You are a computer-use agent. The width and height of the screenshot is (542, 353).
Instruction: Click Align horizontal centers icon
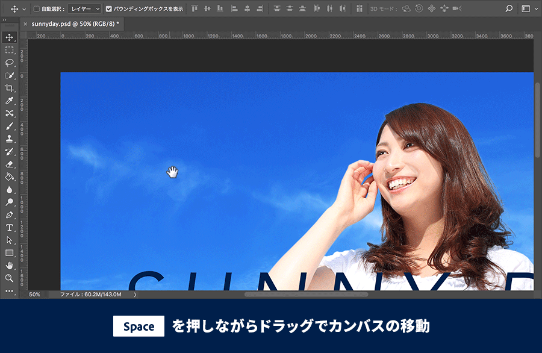(247, 8)
